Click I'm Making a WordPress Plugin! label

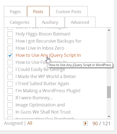click(48, 91)
